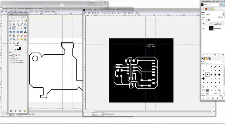Select the Color Picker tool
The height and width of the screenshot is (124, 225).
pos(22,25)
